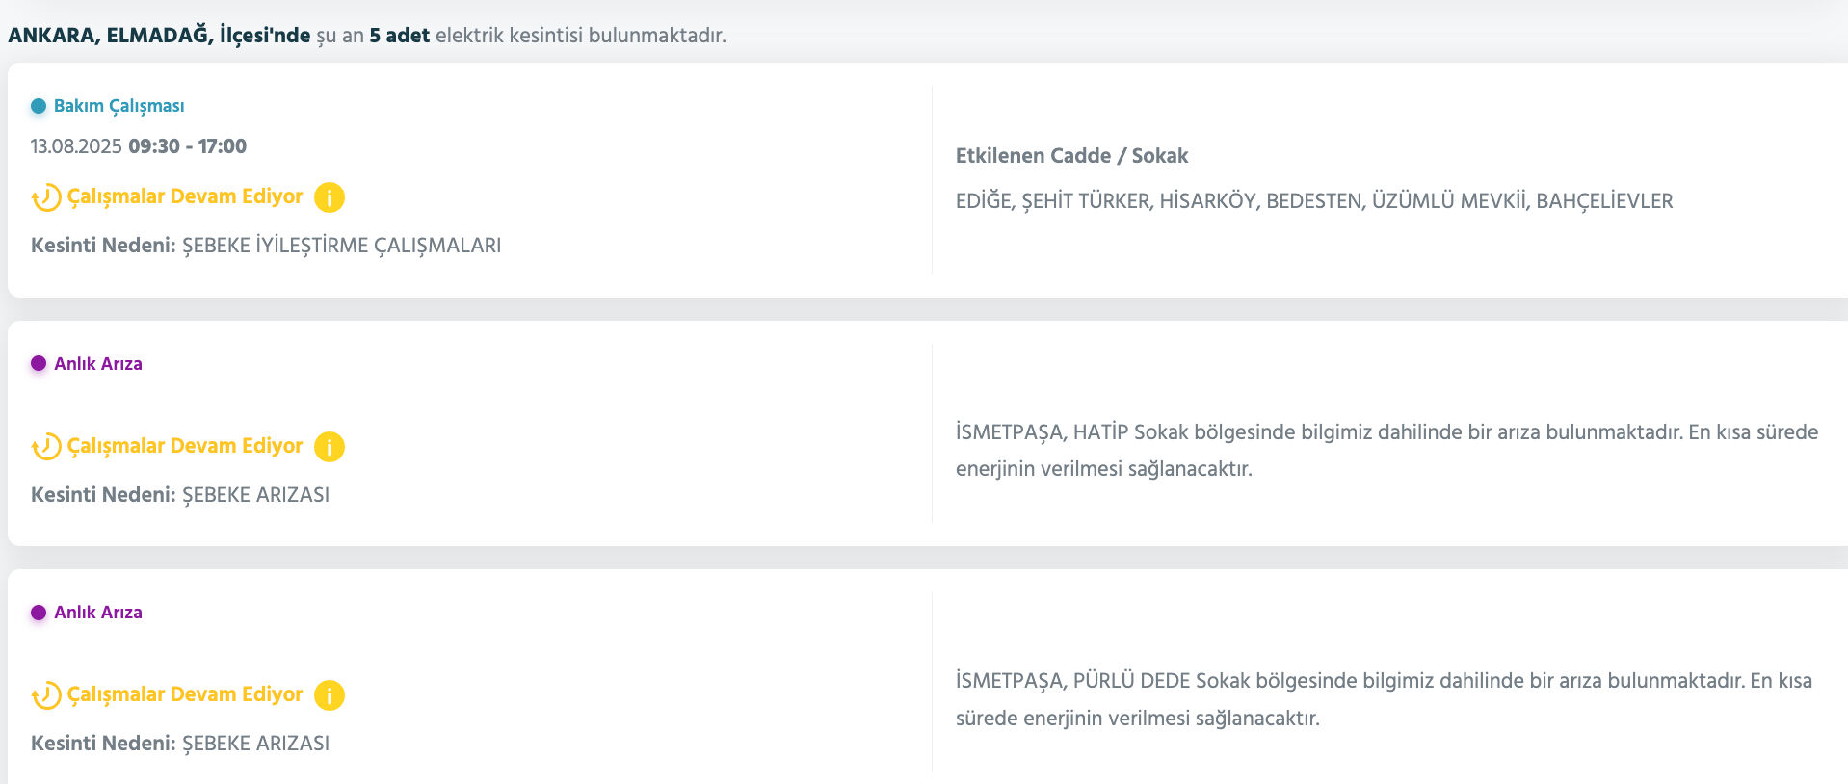Viewport: 1848px width, 784px height.
Task: Click the info icon next to Bakım Çalışması status
Action: tap(329, 196)
